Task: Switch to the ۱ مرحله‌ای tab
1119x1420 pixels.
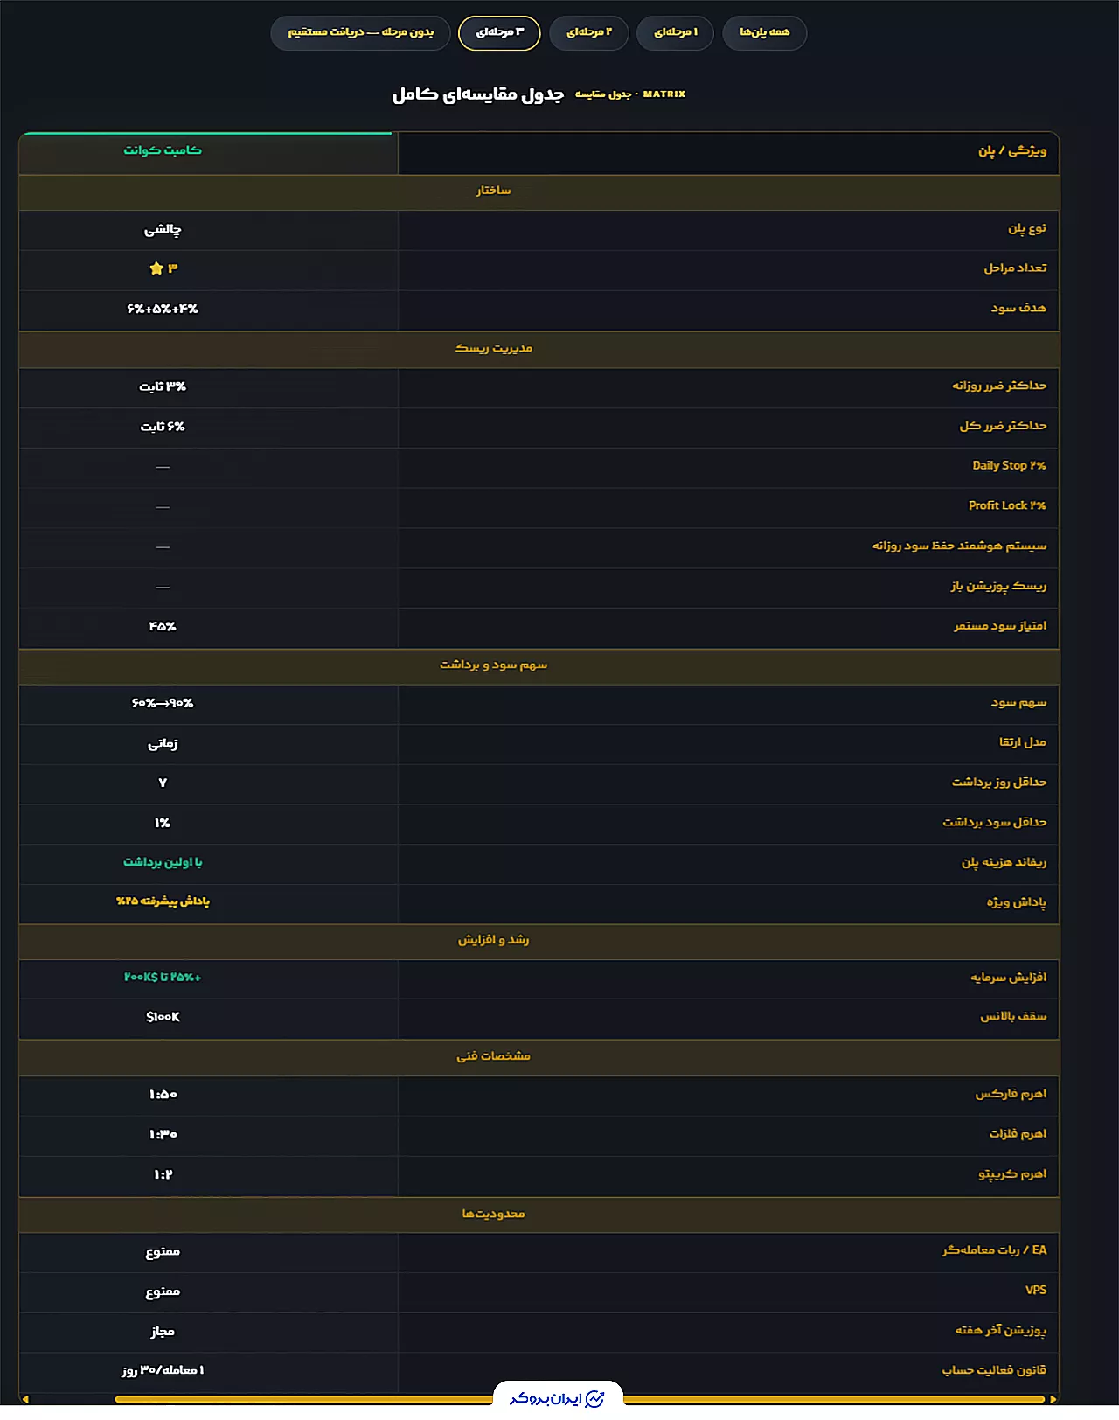Action: pos(676,32)
